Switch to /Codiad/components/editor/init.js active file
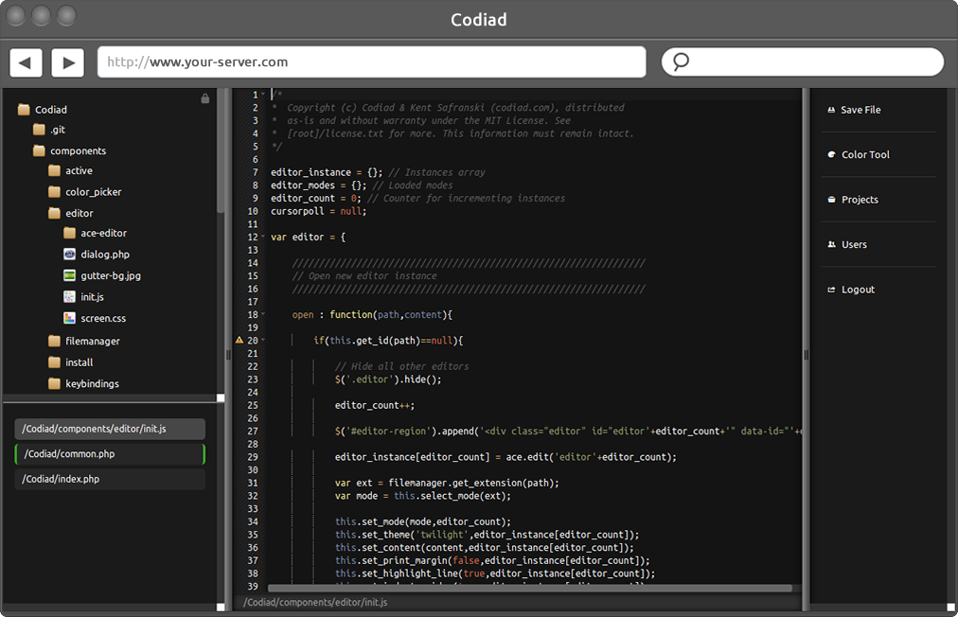958x617 pixels. pos(110,429)
